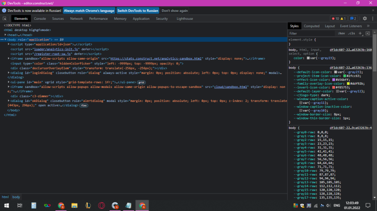Switch to the Console tab
The image size is (377, 211).
point(40,18)
